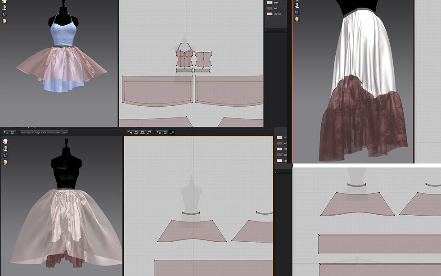Image resolution: width=441 pixels, height=276 pixels.
Task: Click the blue pencil icon in bottom-left 3D view
Action: pyautogui.click(x=5, y=155)
